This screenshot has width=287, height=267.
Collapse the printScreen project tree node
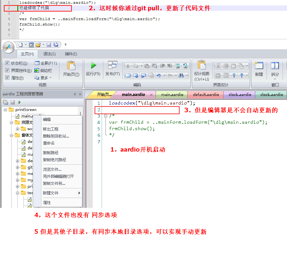click(x=5, y=110)
